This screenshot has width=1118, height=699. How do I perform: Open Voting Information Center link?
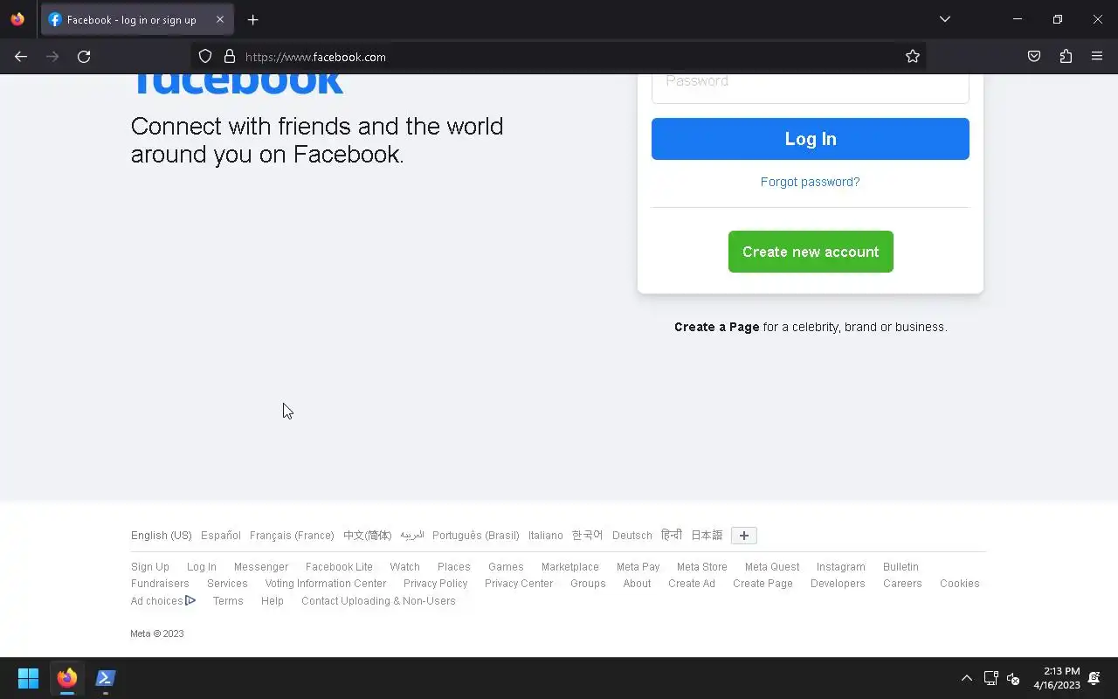click(x=326, y=584)
